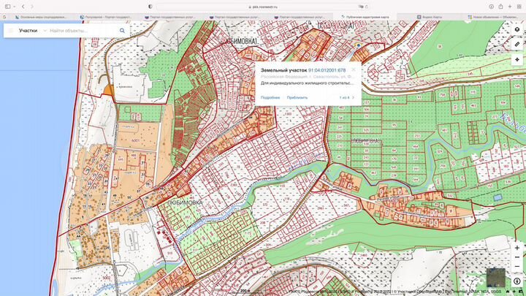Go to next result in popup
Image resolution: width=526 pixels, height=296 pixels.
tap(354, 97)
